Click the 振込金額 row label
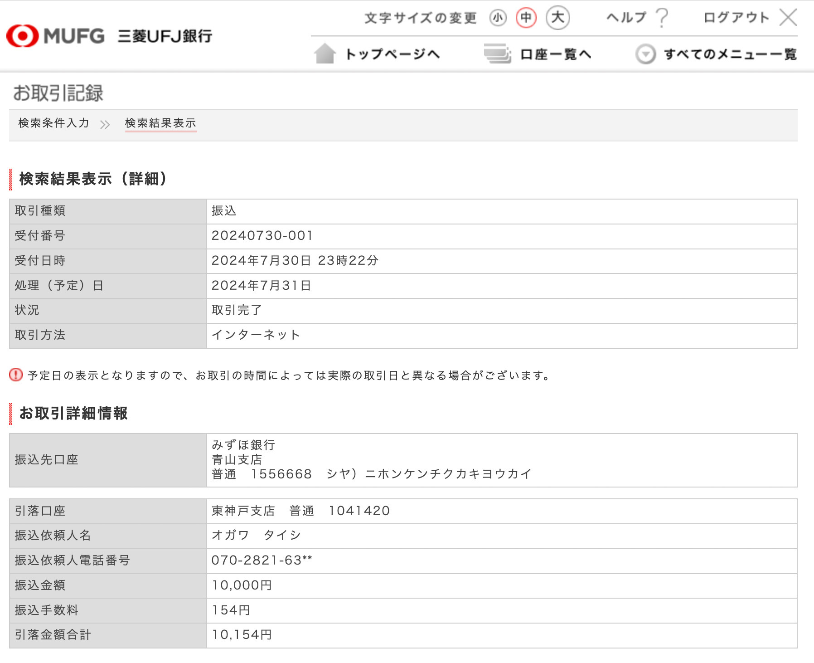The image size is (814, 663). pyautogui.click(x=40, y=585)
